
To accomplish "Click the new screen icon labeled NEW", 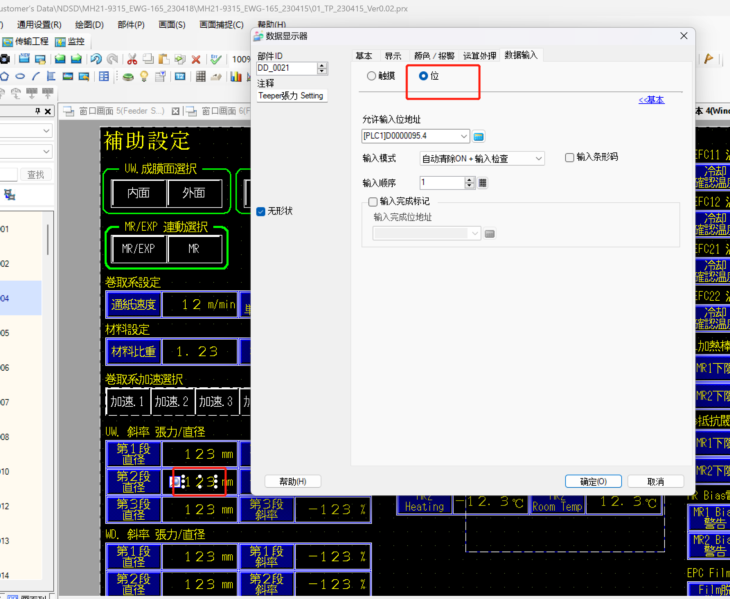I will 24,59.
